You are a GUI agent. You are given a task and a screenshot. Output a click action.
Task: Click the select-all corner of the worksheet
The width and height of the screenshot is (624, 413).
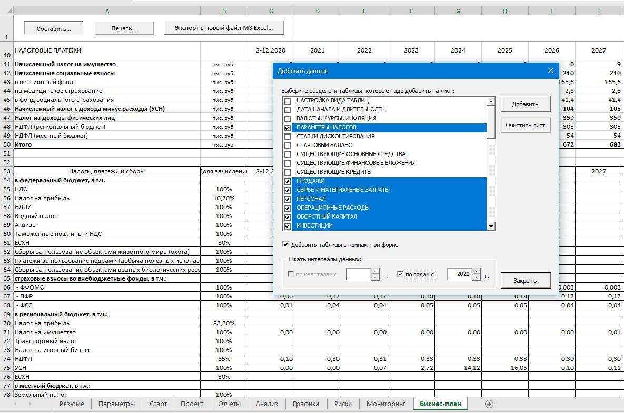tap(6, 11)
